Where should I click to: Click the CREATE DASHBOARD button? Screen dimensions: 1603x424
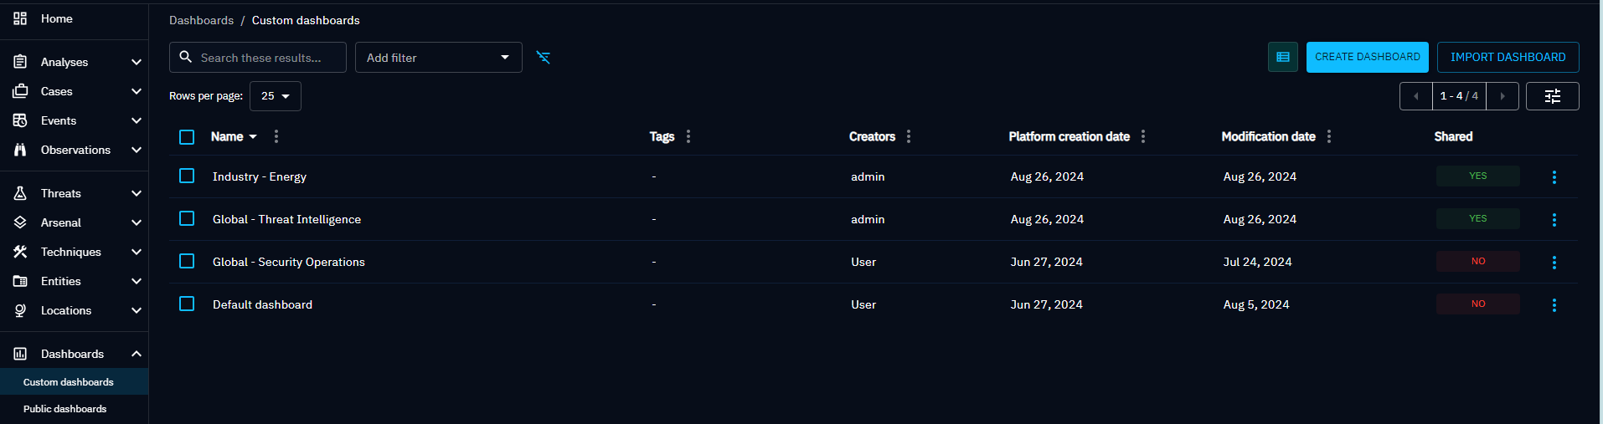pos(1367,57)
